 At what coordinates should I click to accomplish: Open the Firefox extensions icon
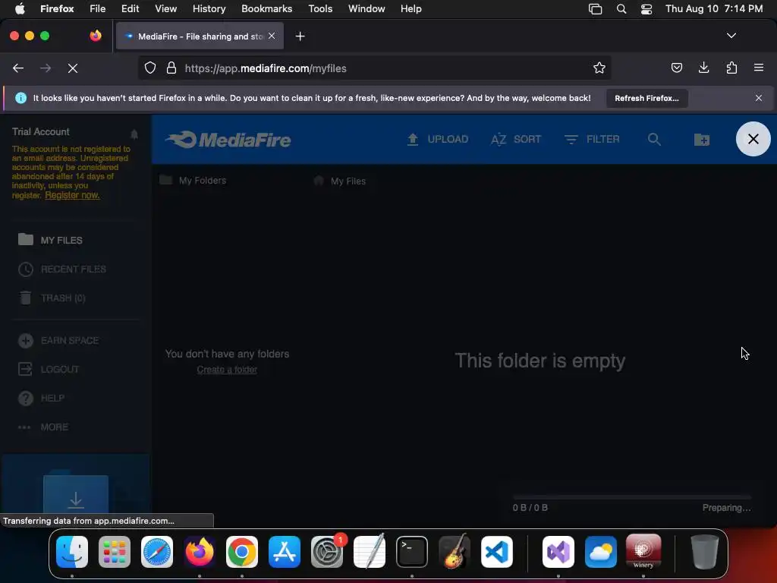(x=731, y=68)
